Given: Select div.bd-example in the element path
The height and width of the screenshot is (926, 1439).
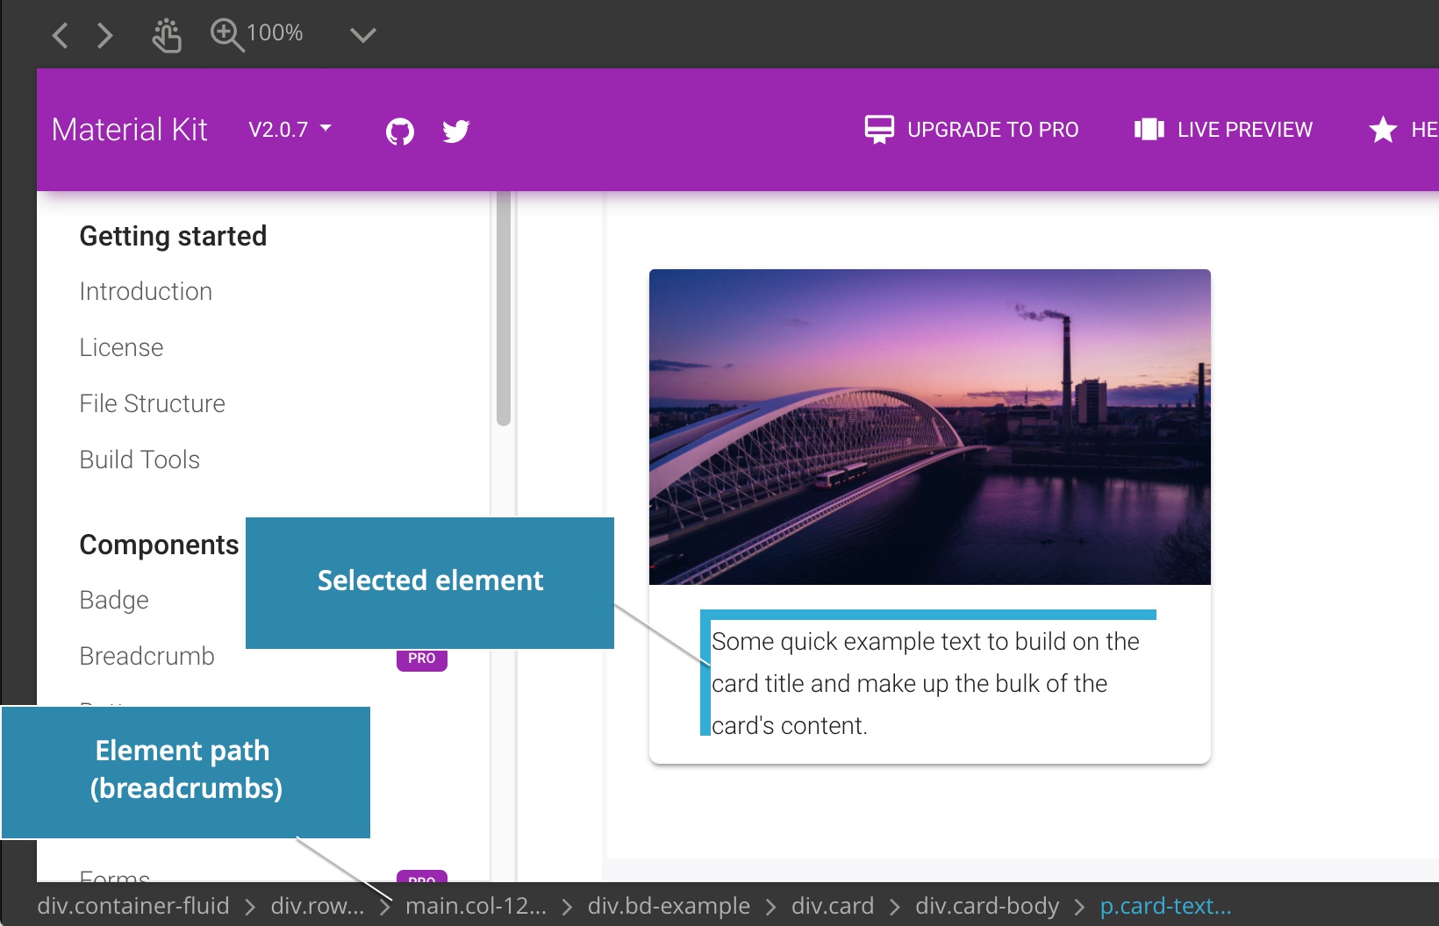Looking at the screenshot, I should pos(669,906).
